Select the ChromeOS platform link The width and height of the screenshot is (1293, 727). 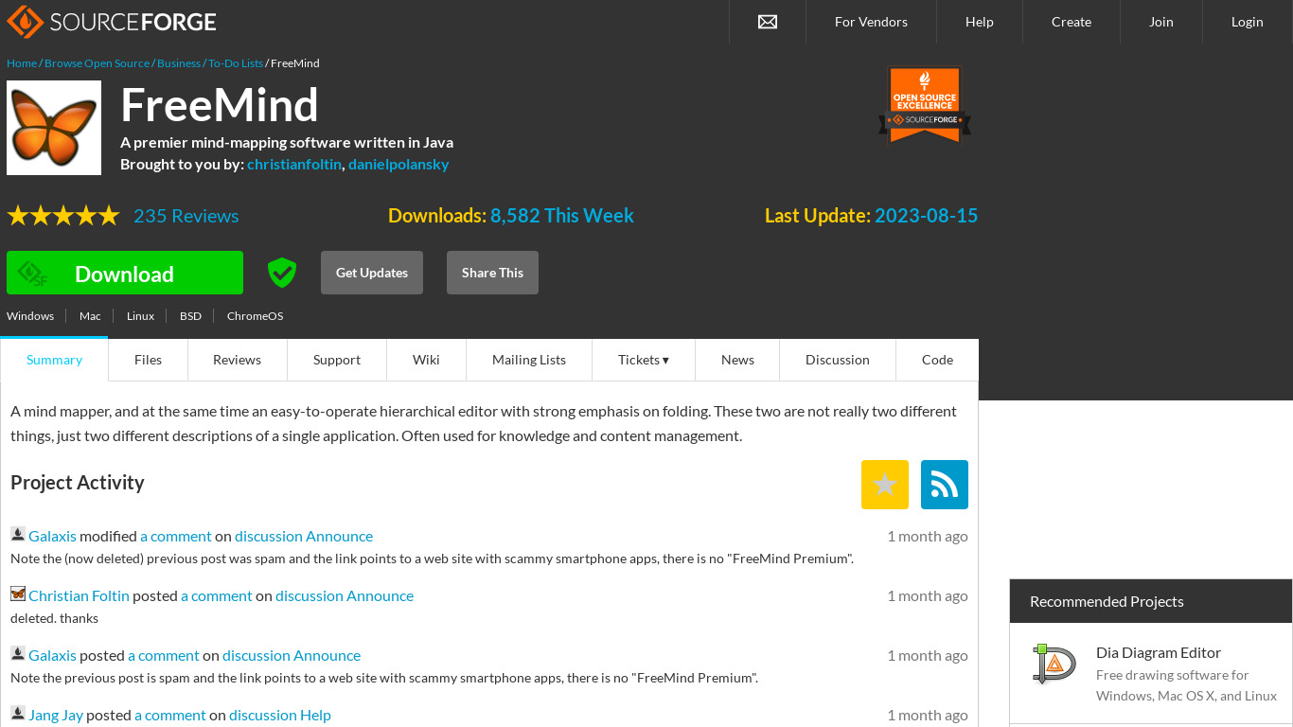(255, 316)
